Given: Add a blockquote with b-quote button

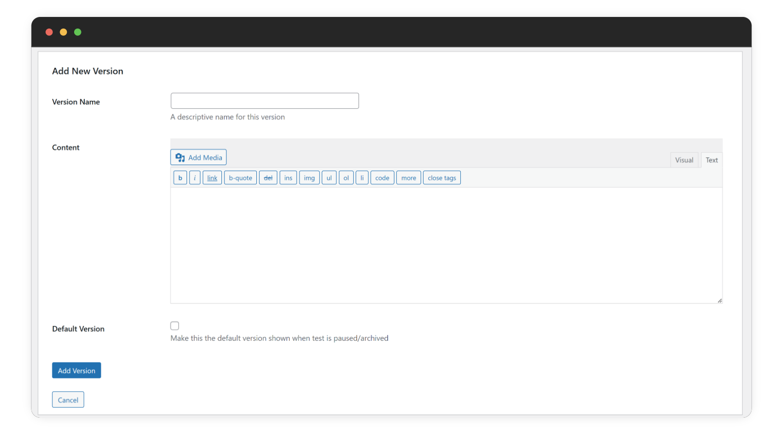Looking at the screenshot, I should pyautogui.click(x=240, y=178).
